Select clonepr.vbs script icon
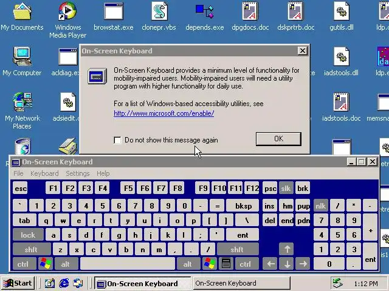This screenshot has height=291, width=389. [159, 16]
